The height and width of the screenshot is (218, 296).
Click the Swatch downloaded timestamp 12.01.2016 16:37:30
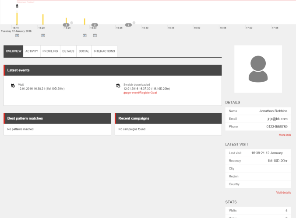[x=147, y=89]
